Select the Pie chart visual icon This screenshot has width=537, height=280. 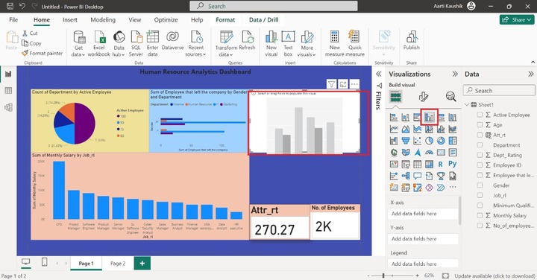pos(429,141)
